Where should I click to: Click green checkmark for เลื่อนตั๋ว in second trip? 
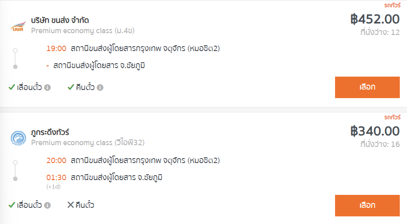[x=12, y=205]
